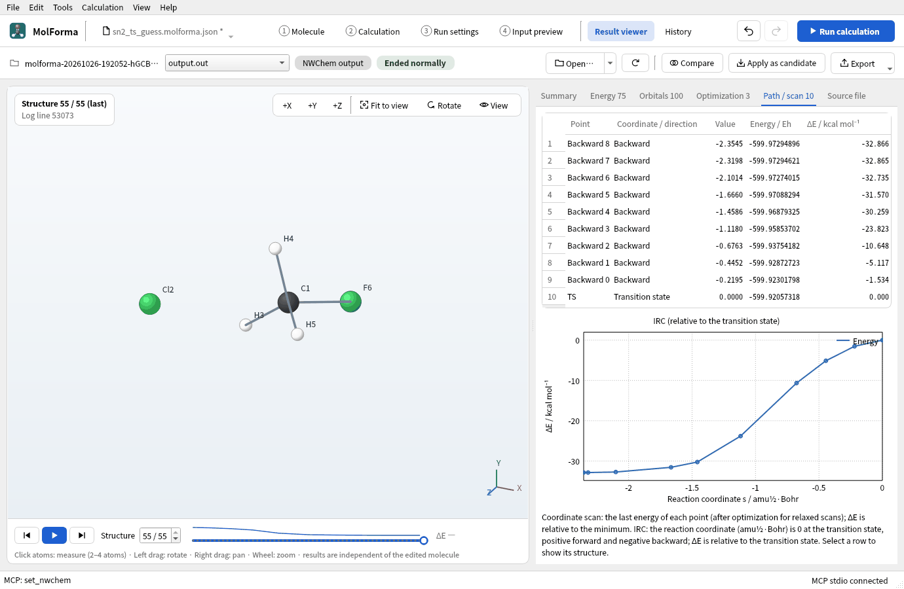The height and width of the screenshot is (589, 904).
Task: Reload the output file with the refresh icon
Action: [x=635, y=63]
